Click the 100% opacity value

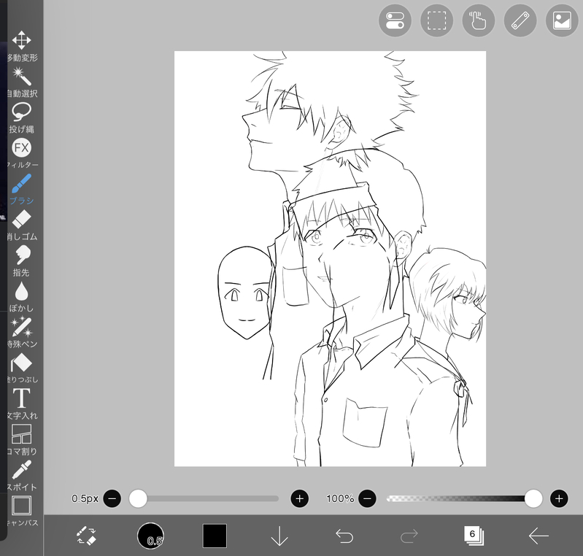(x=340, y=498)
